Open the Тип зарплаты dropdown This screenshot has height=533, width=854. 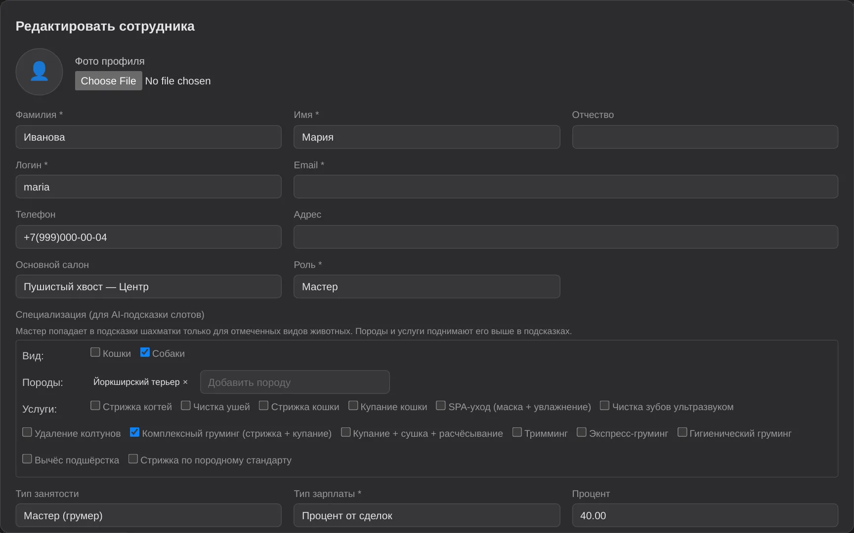coord(427,516)
